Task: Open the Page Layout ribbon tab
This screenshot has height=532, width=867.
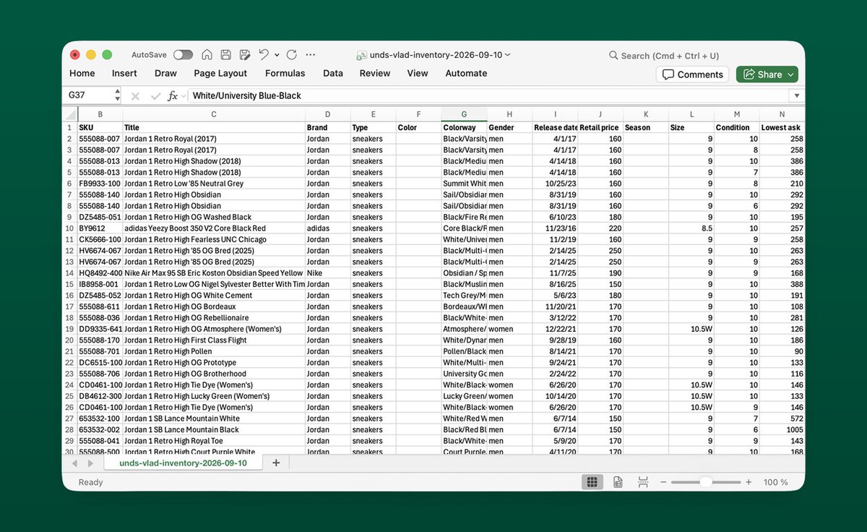Action: click(220, 73)
